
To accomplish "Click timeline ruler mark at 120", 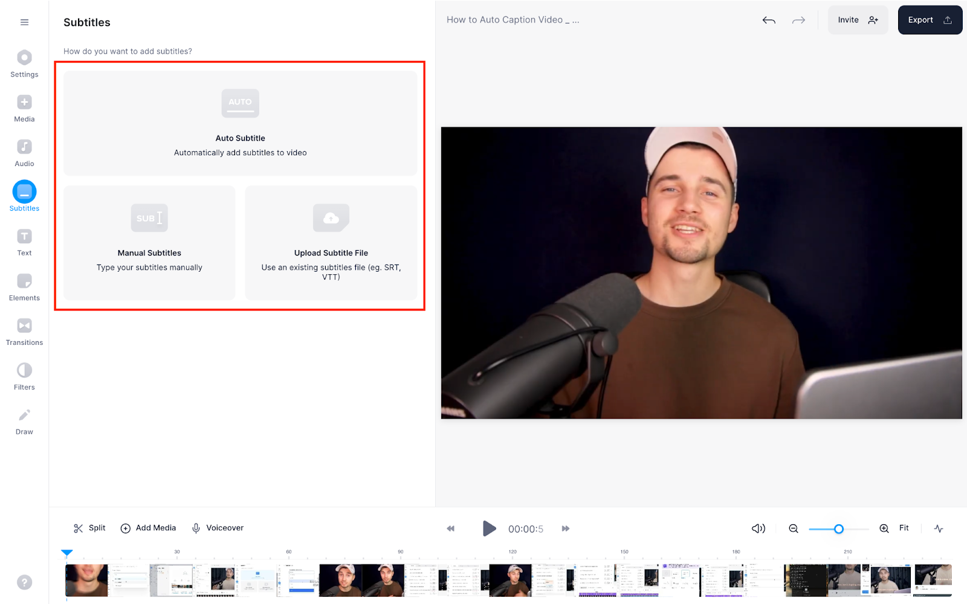I will pos(513,552).
